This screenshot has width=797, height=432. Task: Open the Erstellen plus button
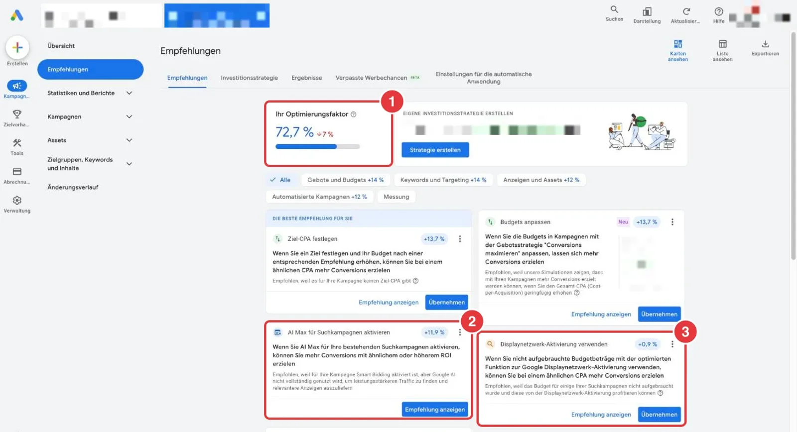pos(17,48)
